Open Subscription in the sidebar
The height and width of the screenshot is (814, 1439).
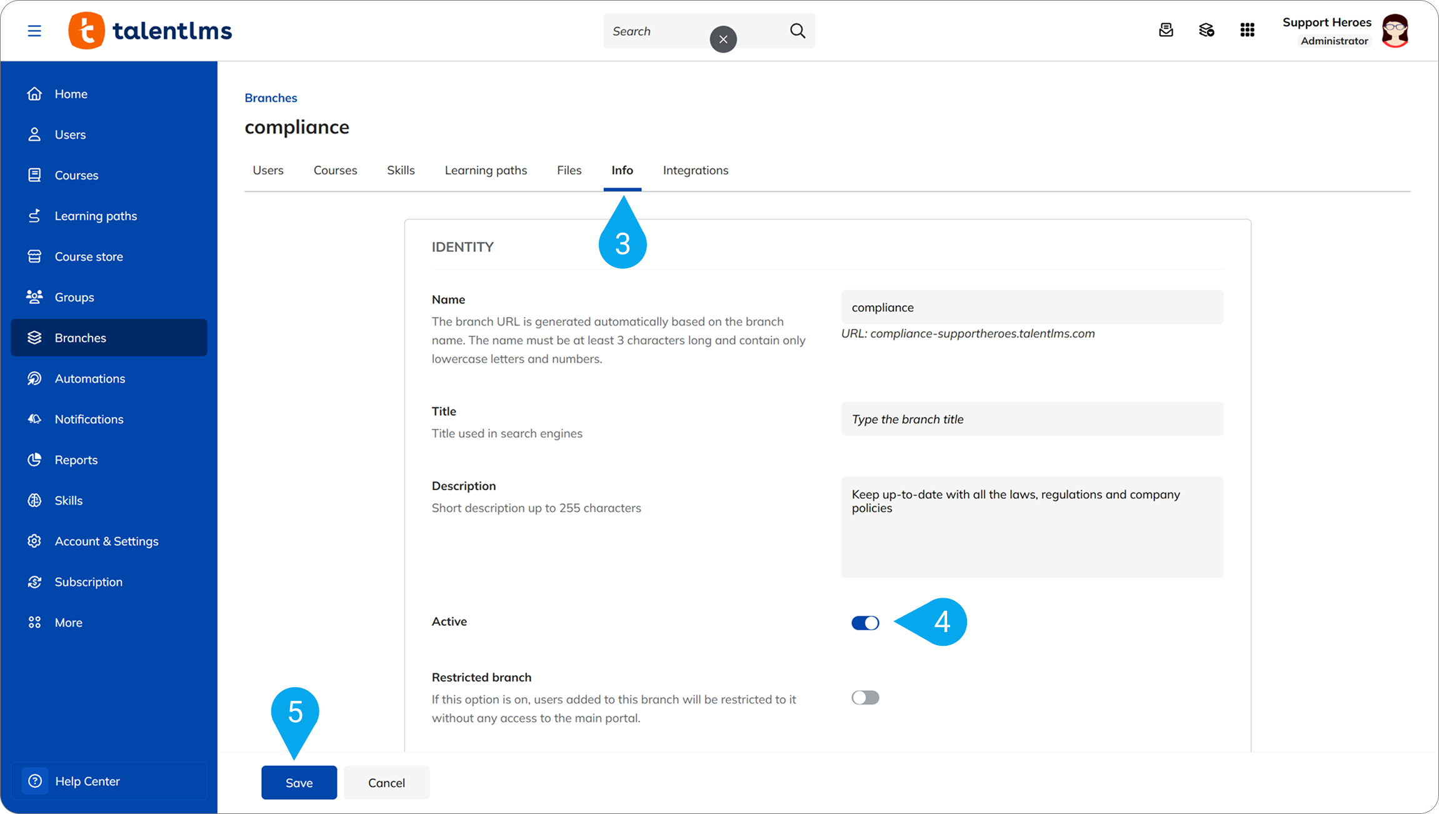pos(109,581)
